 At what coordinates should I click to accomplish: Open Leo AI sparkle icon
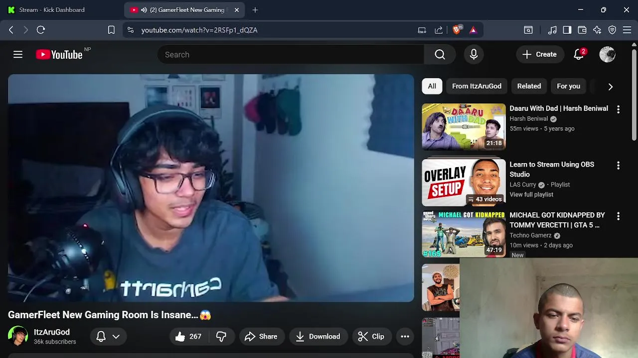click(x=597, y=30)
